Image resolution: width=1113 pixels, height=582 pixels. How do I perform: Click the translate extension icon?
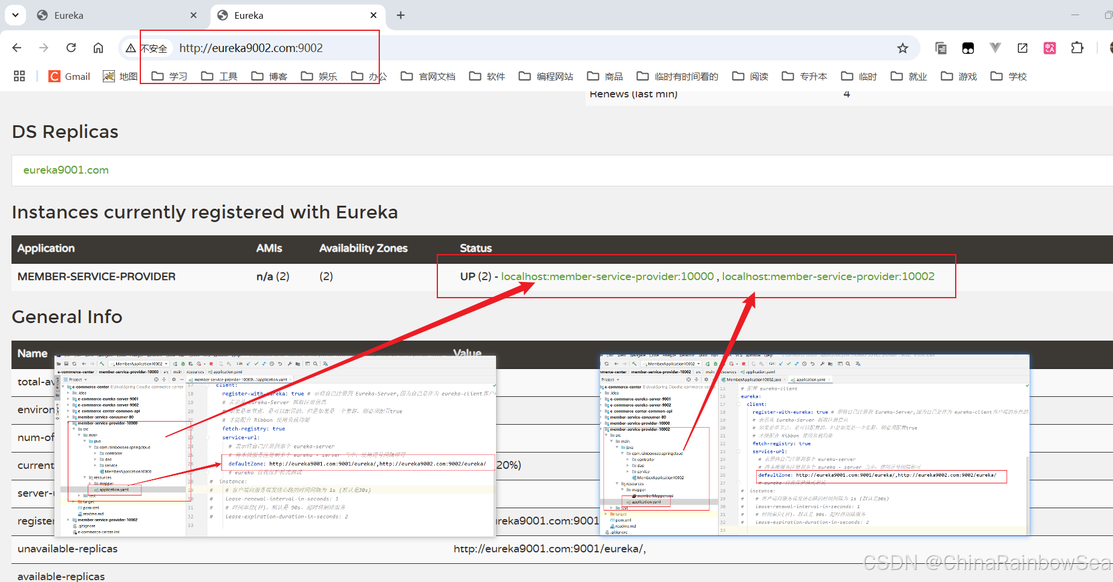pyautogui.click(x=1049, y=48)
